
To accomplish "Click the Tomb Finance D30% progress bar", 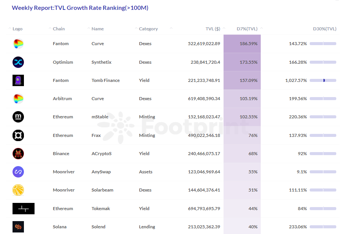I will coord(323,80).
